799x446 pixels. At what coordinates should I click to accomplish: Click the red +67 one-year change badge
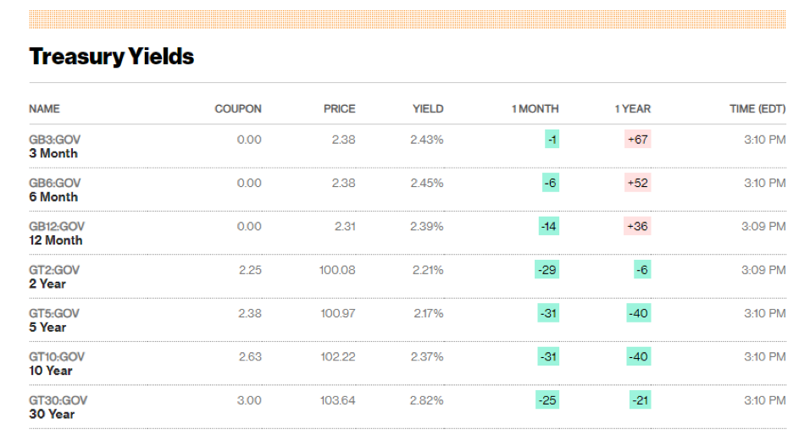click(x=637, y=140)
